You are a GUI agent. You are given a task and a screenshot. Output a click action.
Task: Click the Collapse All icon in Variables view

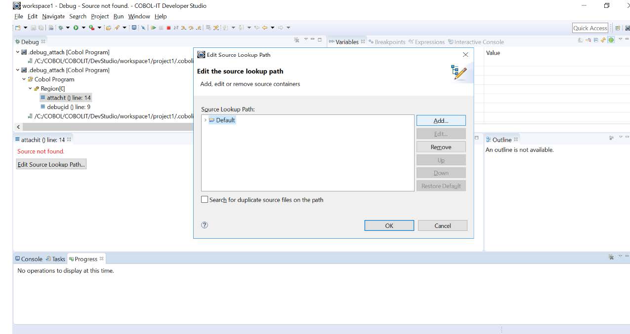[595, 41]
